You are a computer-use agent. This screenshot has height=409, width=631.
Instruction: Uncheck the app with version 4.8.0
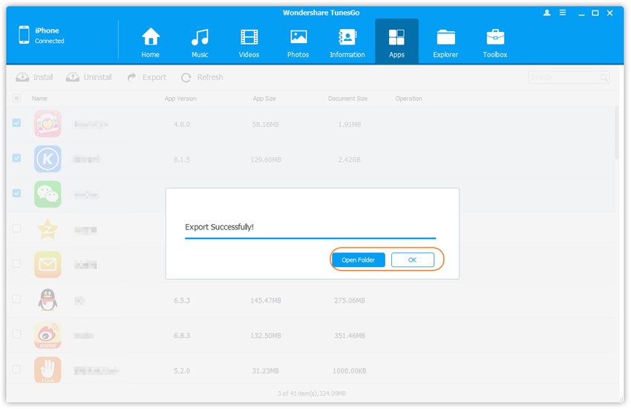click(x=16, y=123)
